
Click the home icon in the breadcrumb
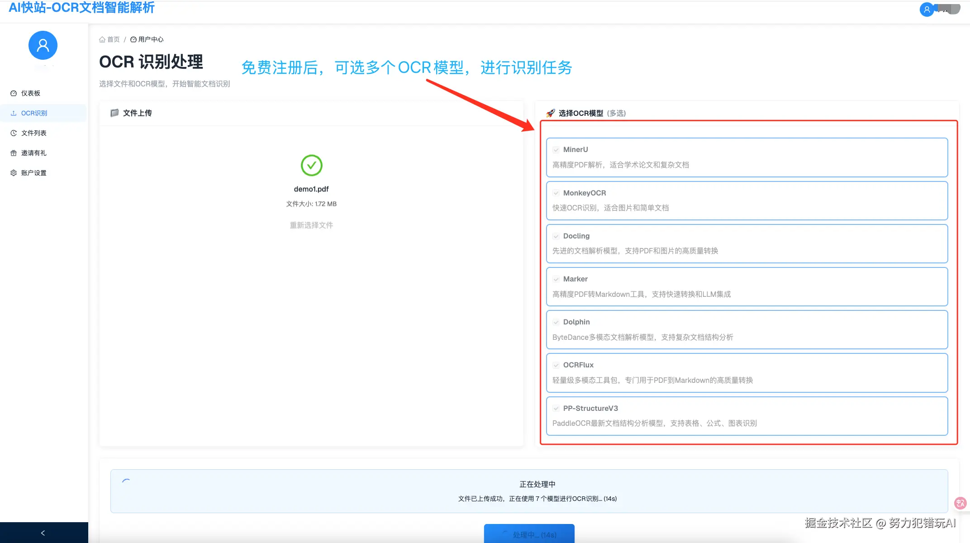(x=102, y=39)
